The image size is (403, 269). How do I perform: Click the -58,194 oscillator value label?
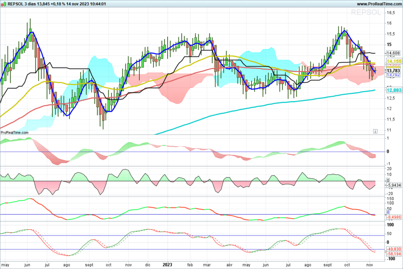click(x=394, y=254)
